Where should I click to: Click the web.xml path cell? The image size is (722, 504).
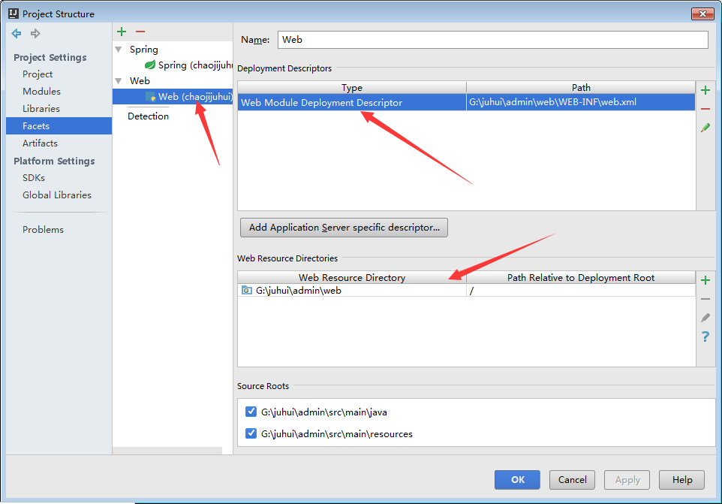pos(580,102)
